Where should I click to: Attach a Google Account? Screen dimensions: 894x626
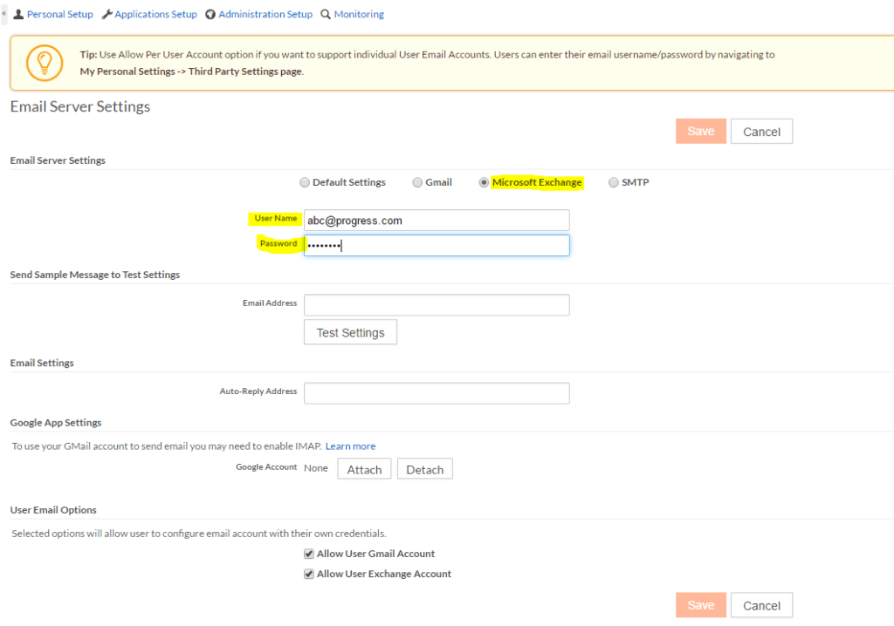coord(364,469)
